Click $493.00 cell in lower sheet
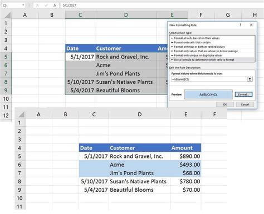 [x=185, y=165]
